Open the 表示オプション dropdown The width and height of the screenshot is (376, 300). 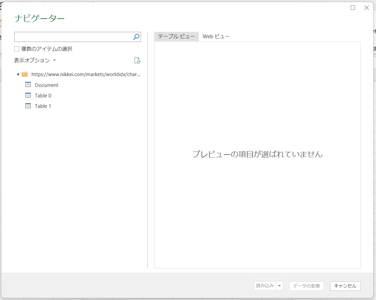click(x=35, y=60)
